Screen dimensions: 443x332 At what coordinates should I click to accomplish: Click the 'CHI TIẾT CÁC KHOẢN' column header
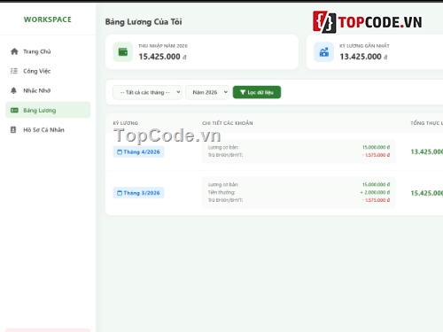(228, 123)
